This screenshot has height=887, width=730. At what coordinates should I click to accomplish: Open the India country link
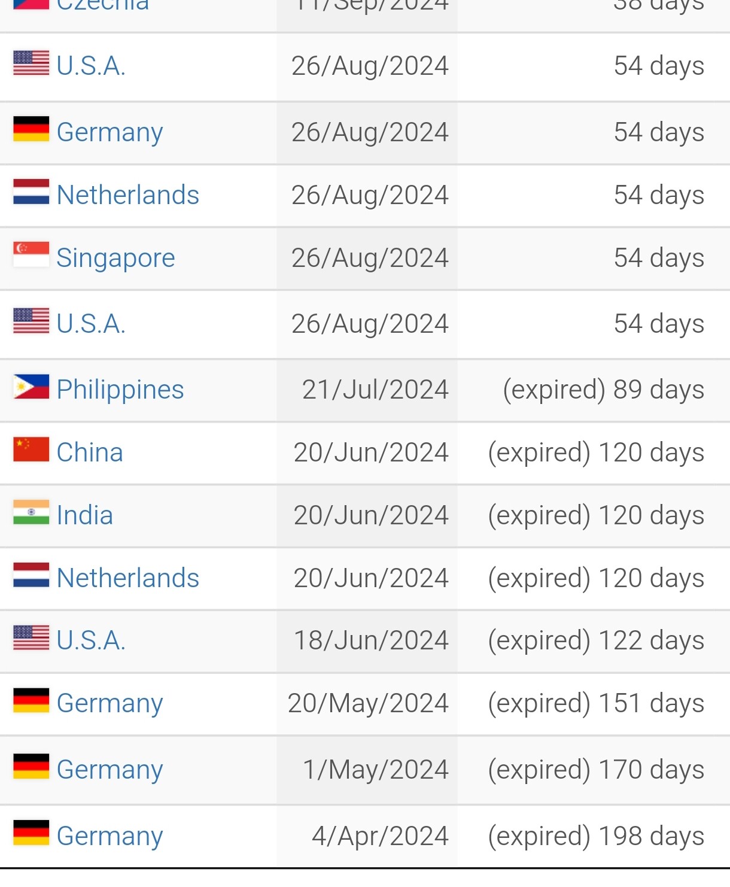(x=85, y=515)
